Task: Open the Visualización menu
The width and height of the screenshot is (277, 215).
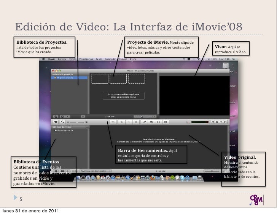Action: click(x=86, y=59)
